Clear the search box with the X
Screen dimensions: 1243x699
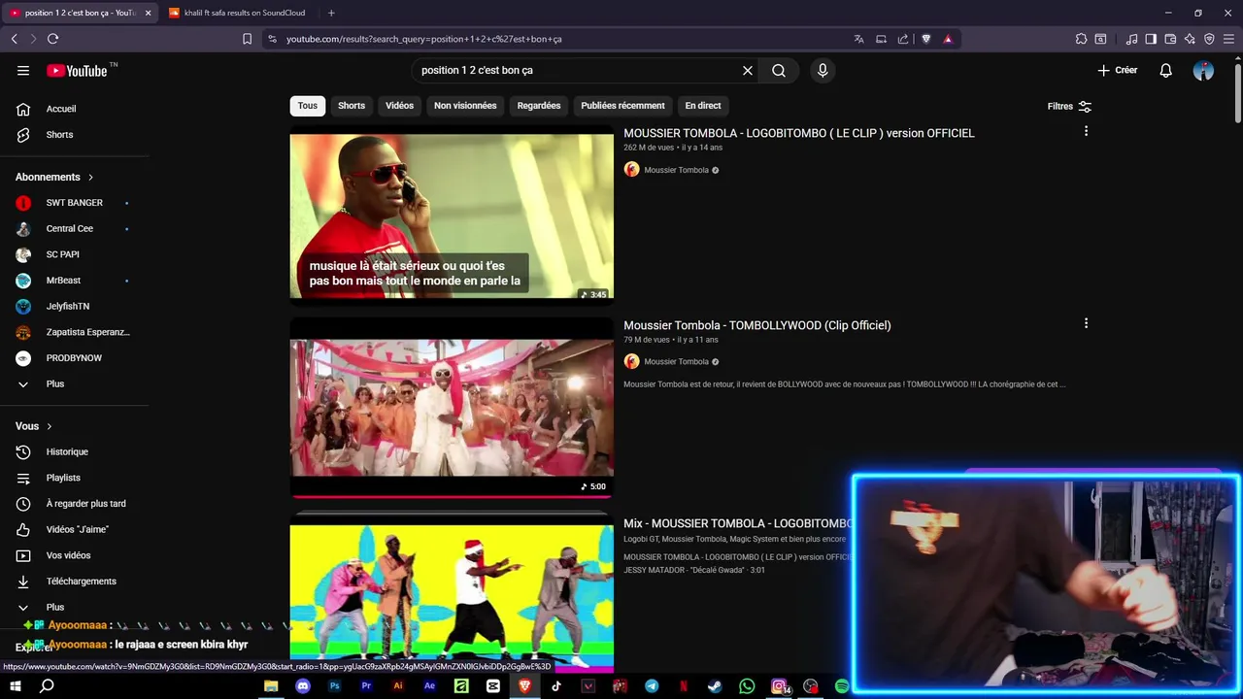748,70
